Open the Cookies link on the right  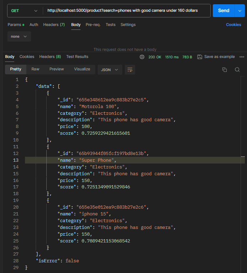tap(233, 25)
